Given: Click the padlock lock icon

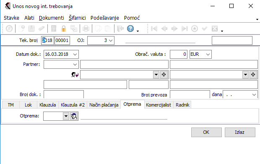Looking at the screenshot, I should click(64, 29).
